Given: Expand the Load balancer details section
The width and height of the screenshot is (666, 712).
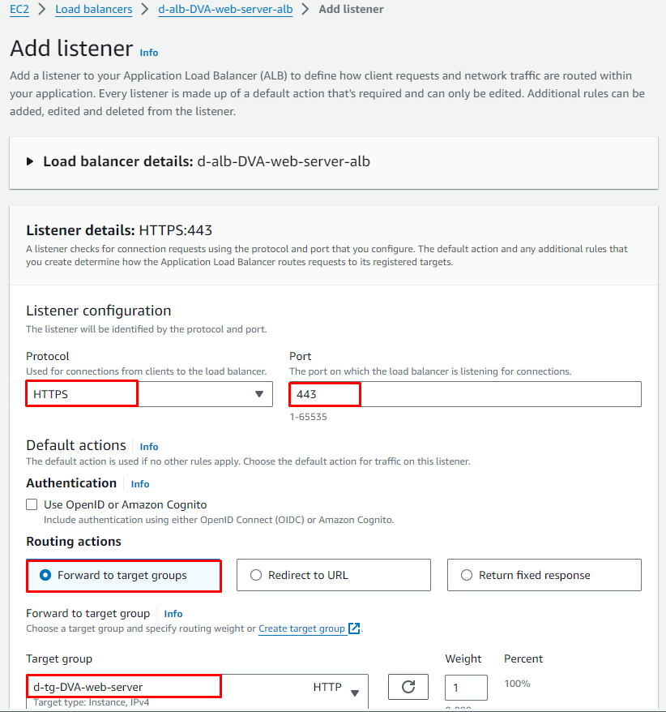Looking at the screenshot, I should 30,161.
